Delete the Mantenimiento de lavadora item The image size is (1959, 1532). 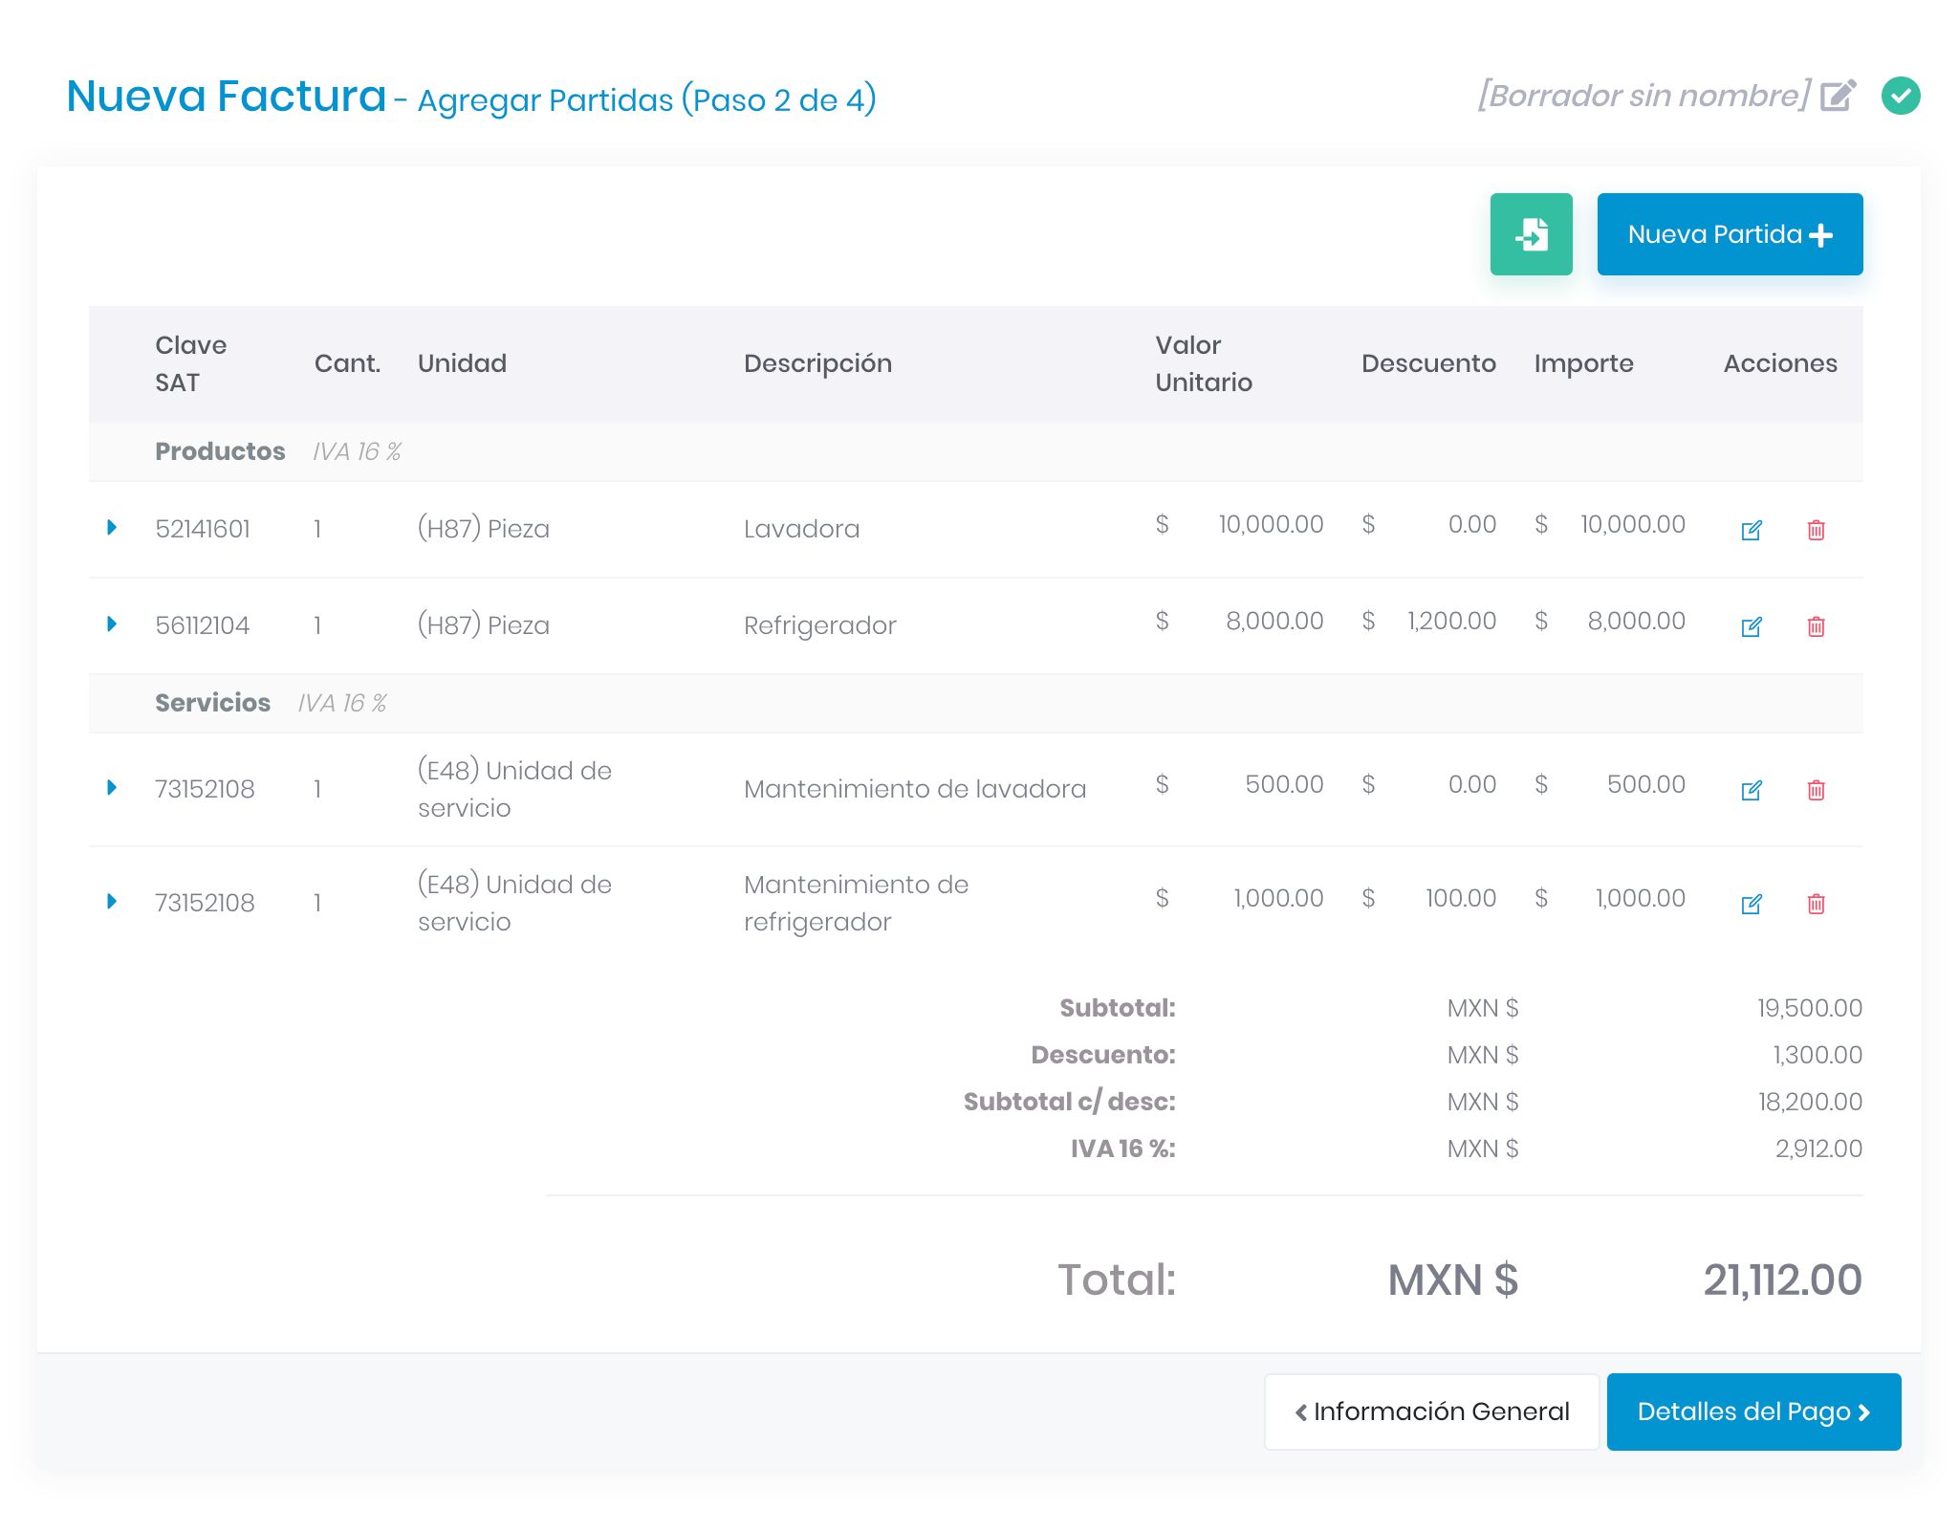click(1816, 790)
